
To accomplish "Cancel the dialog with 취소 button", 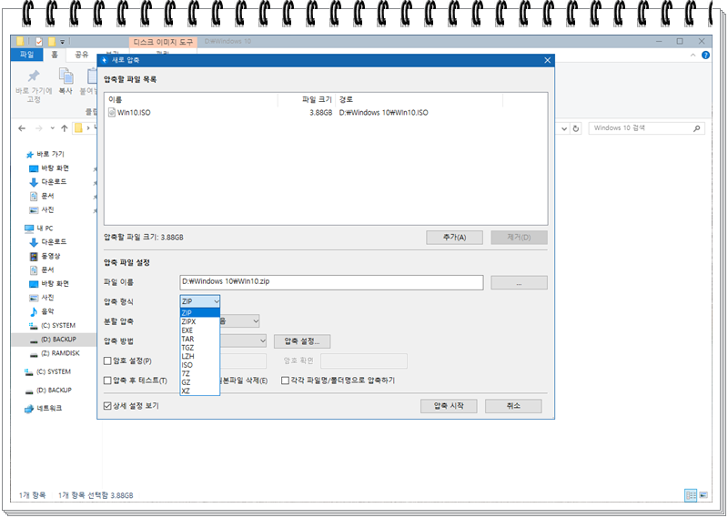I will tap(513, 406).
